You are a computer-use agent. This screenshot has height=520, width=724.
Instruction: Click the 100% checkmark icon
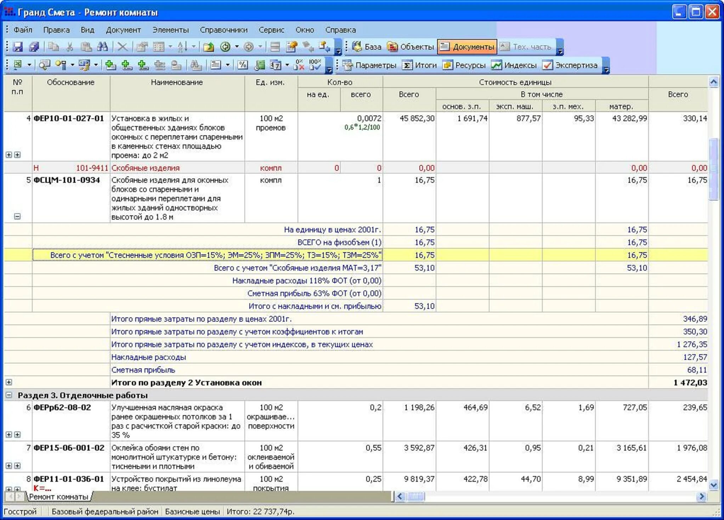(x=315, y=65)
